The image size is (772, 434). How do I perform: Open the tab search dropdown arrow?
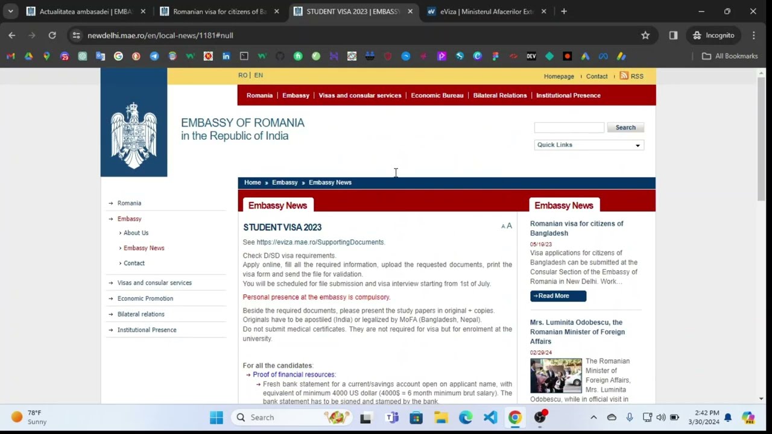click(x=10, y=11)
